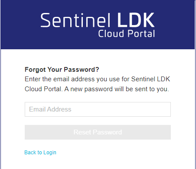Click the Cloud Portal subtitle in header
Viewport: 196px width, 169px height.
127,34
